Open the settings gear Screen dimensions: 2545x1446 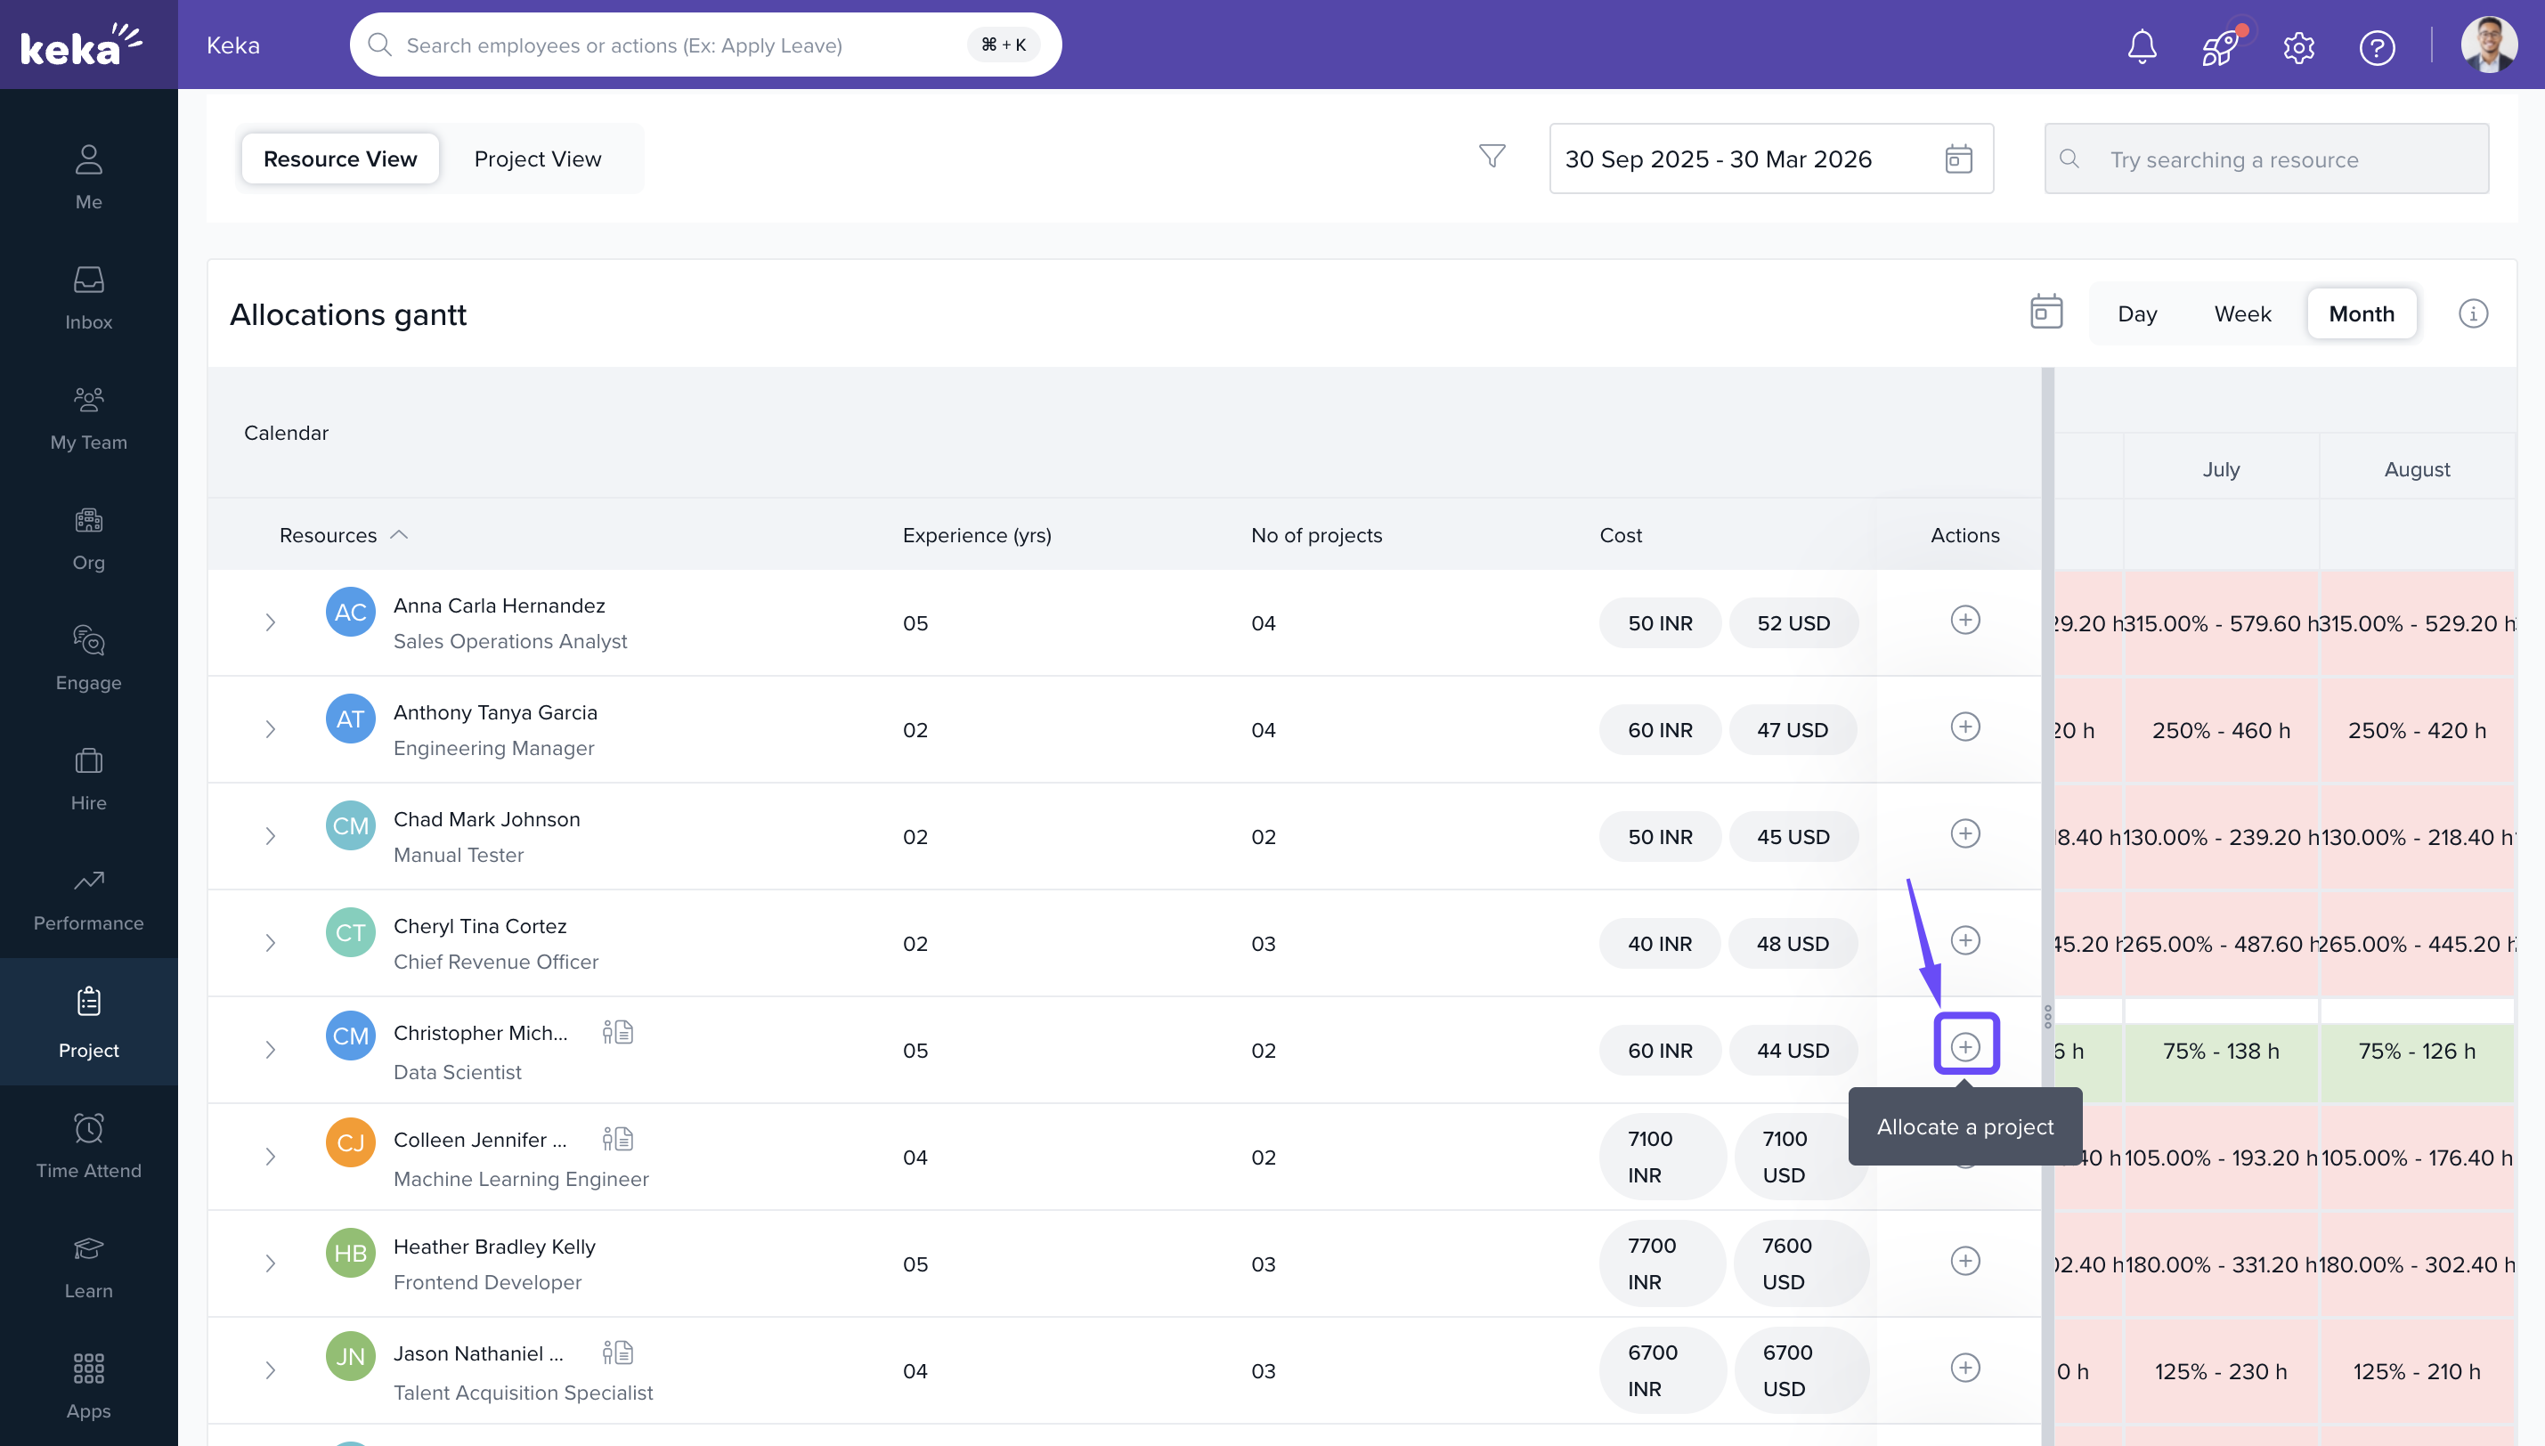click(2297, 46)
